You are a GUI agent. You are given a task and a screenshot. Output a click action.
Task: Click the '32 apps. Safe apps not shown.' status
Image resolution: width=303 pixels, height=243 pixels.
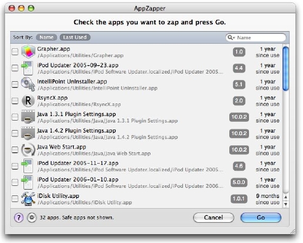pyautogui.click(x=77, y=218)
